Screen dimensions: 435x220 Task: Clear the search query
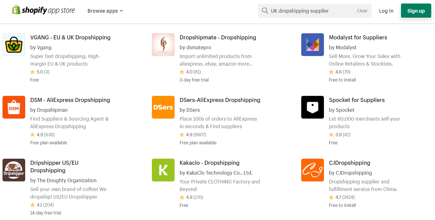[x=362, y=11]
